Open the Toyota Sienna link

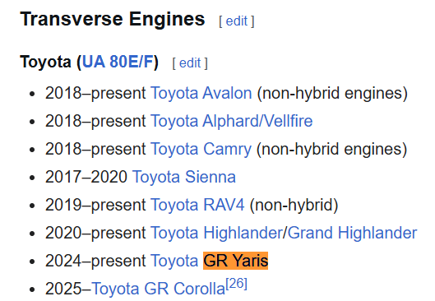pos(184,177)
